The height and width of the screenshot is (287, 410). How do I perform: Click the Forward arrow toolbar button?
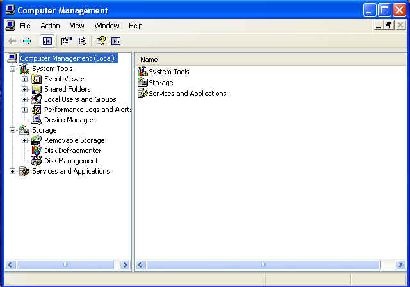(x=27, y=41)
